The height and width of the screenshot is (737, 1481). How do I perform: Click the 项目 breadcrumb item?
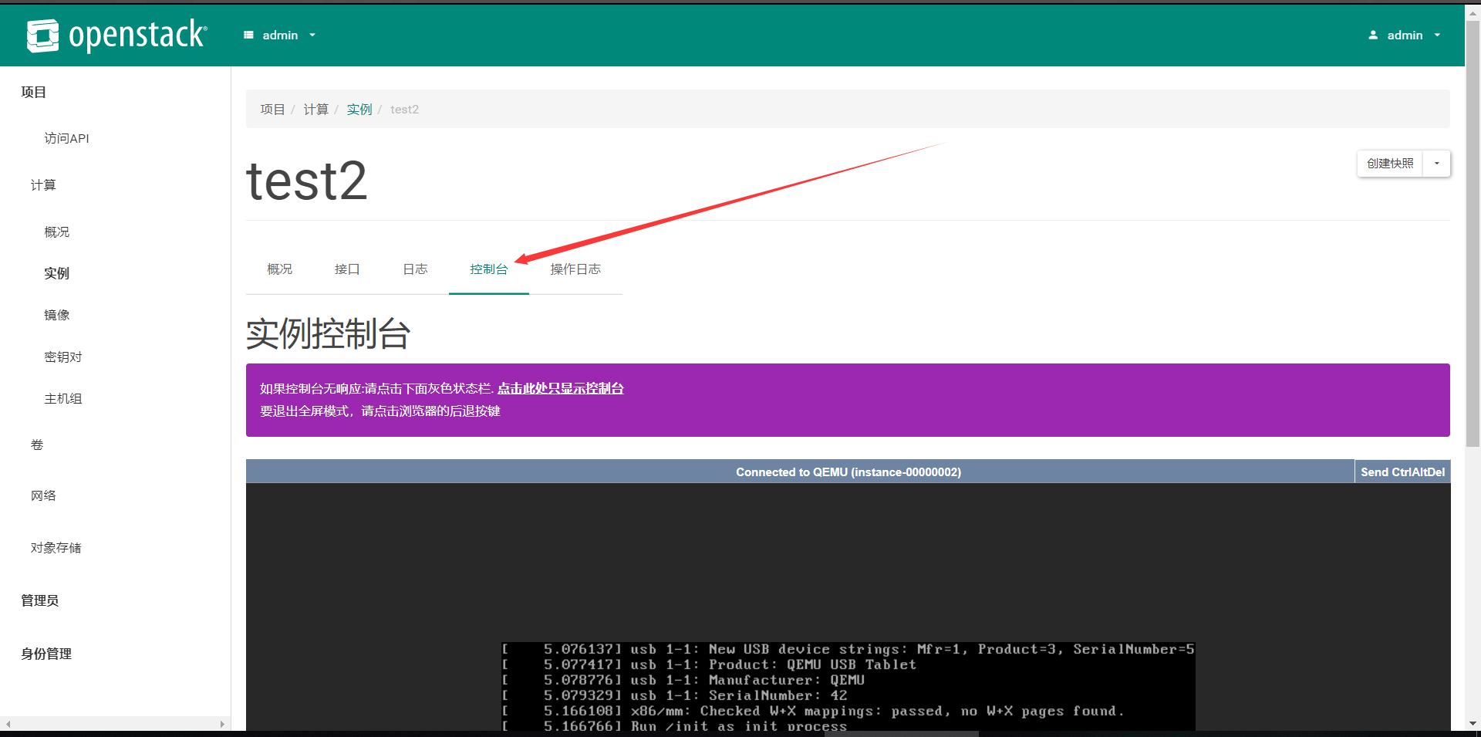272,110
